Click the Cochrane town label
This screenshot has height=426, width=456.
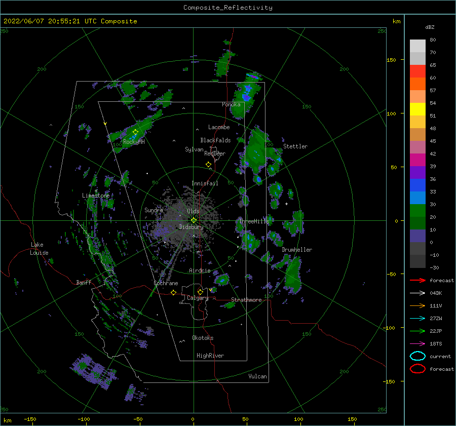[166, 283]
